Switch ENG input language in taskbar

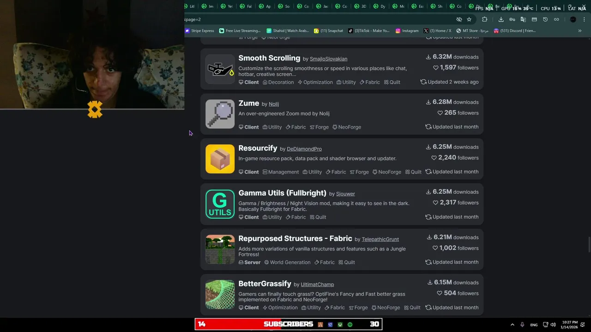tap(534, 325)
